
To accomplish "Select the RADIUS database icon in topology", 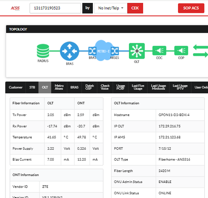I will 43,51.
